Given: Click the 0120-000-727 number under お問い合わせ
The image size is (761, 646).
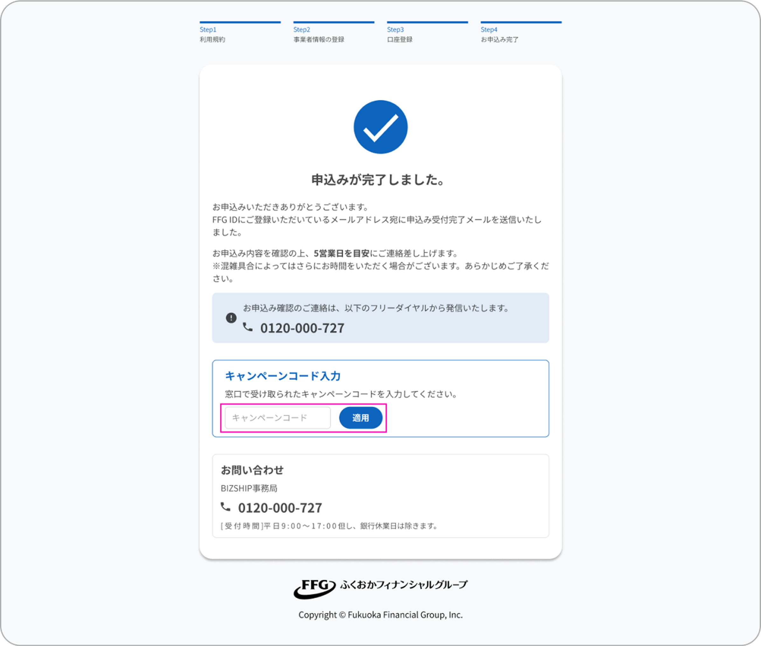Looking at the screenshot, I should [280, 508].
